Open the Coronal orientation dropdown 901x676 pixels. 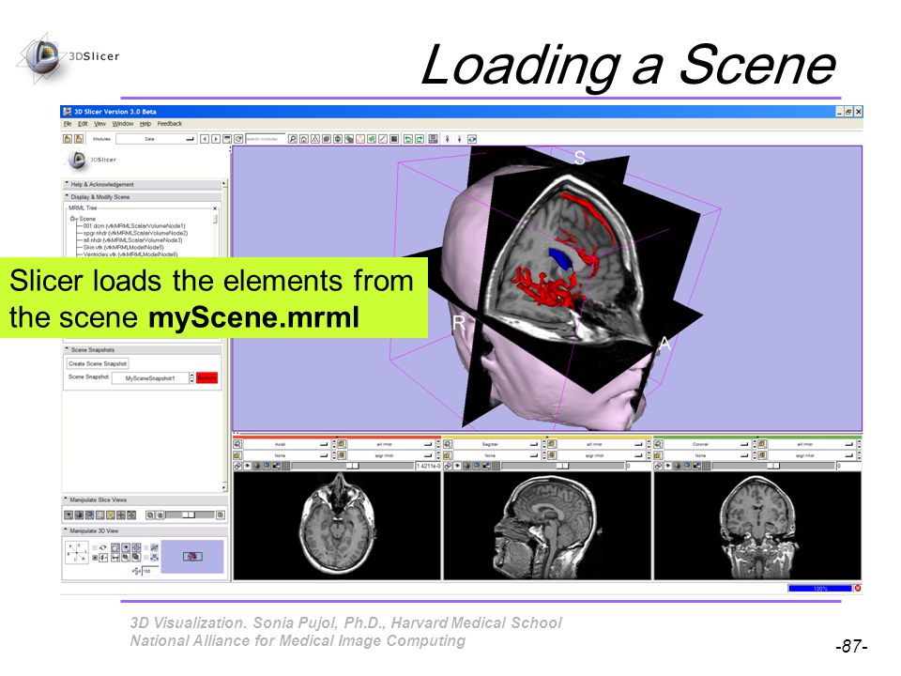click(x=708, y=444)
